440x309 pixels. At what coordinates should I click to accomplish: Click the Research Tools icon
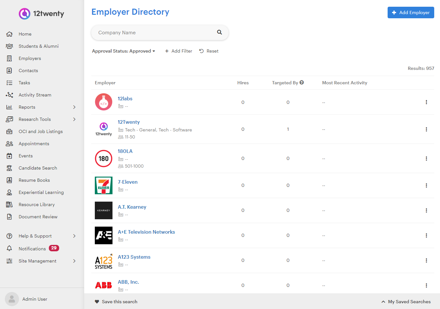coord(9,119)
